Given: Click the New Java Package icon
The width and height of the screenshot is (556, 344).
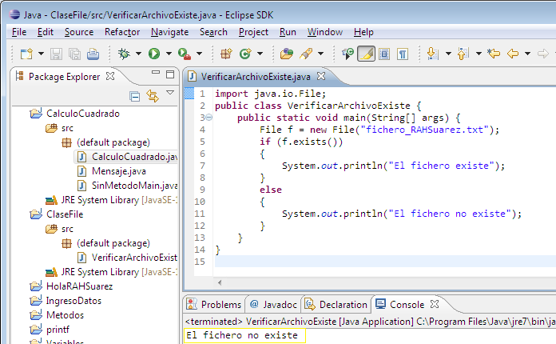Looking at the screenshot, I should [x=226, y=54].
